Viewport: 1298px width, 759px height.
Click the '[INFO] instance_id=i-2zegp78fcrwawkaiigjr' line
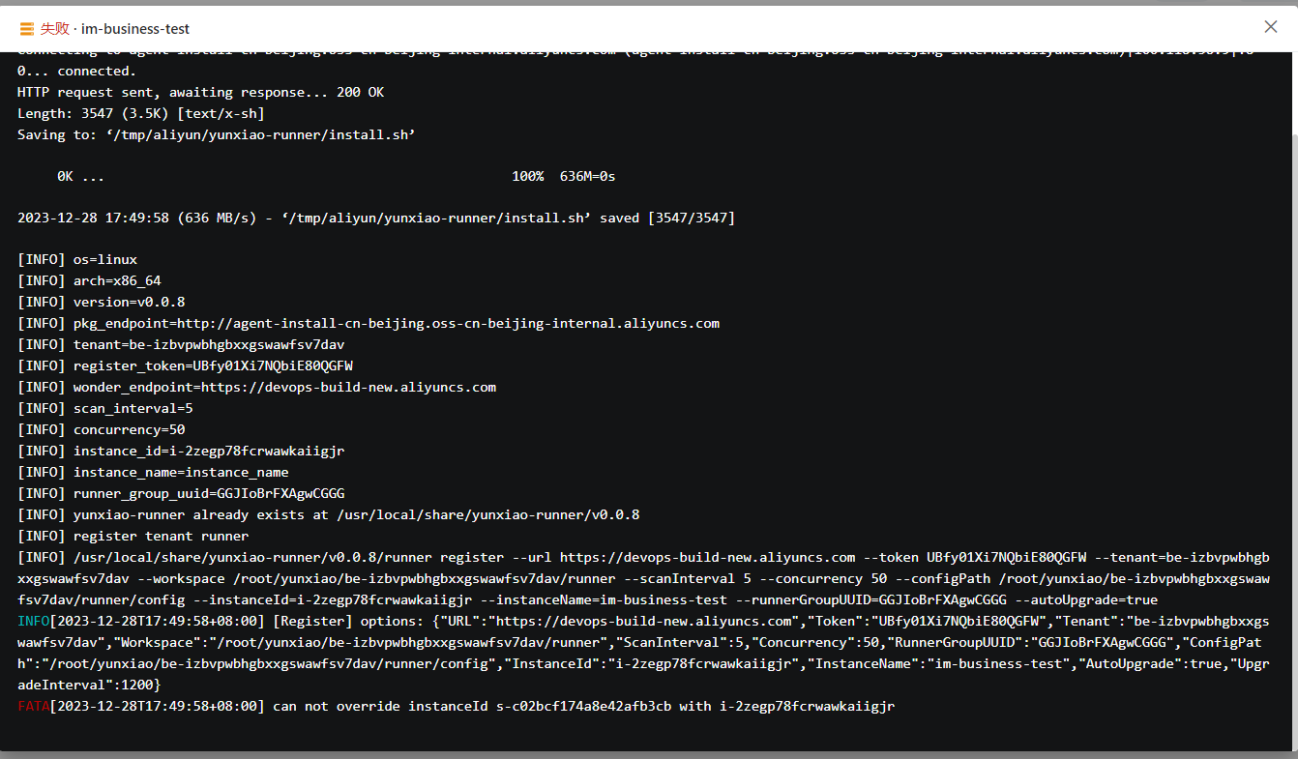coord(181,452)
